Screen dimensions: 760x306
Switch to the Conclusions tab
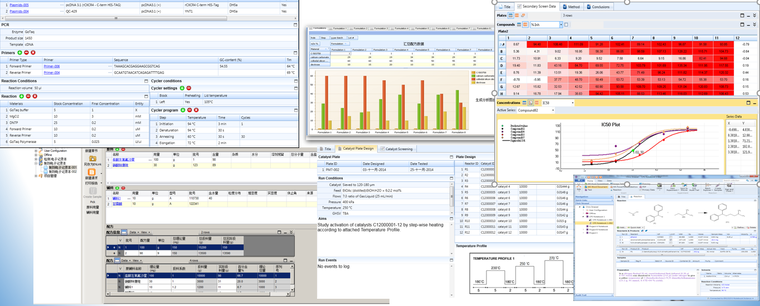coord(598,7)
